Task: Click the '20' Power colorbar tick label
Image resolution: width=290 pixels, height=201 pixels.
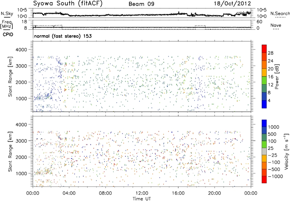Action: pos(270,69)
